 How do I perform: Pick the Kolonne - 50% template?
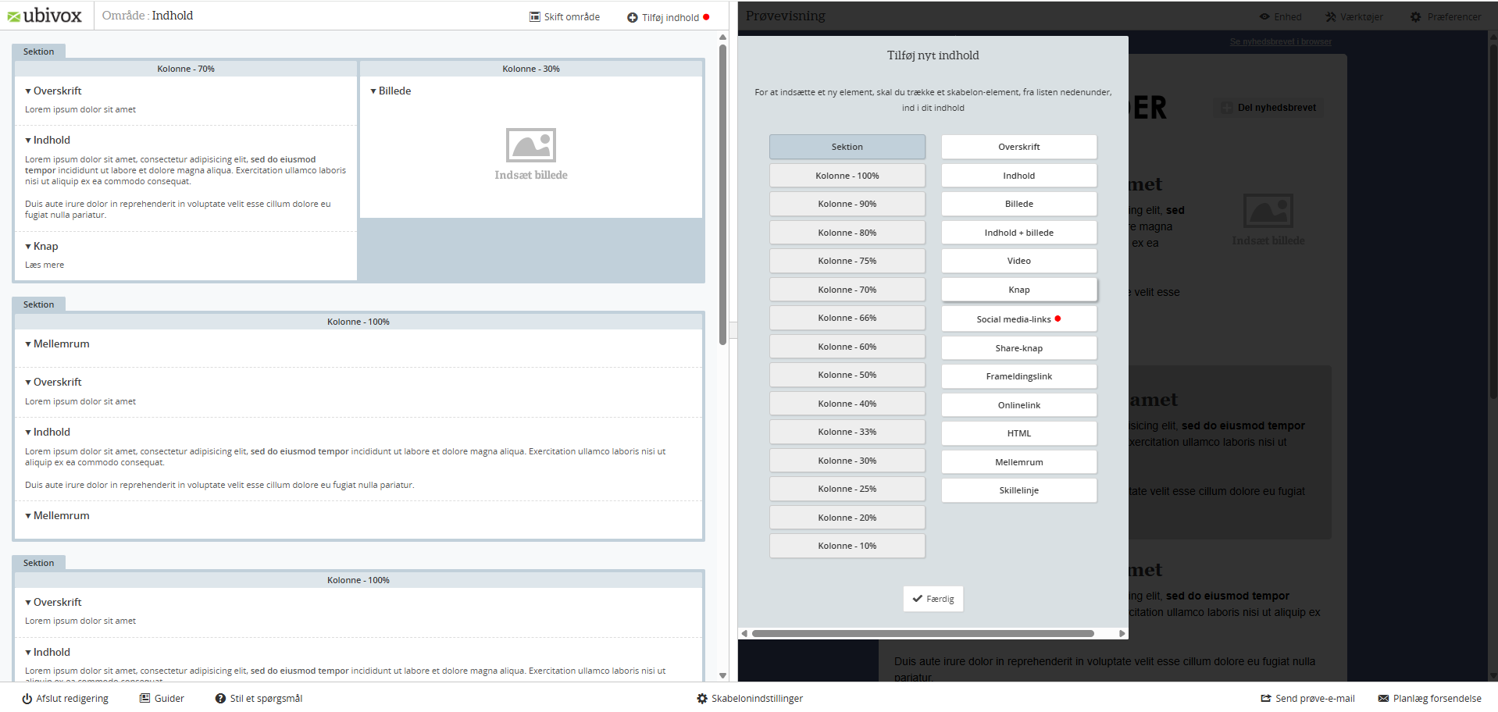tap(847, 376)
